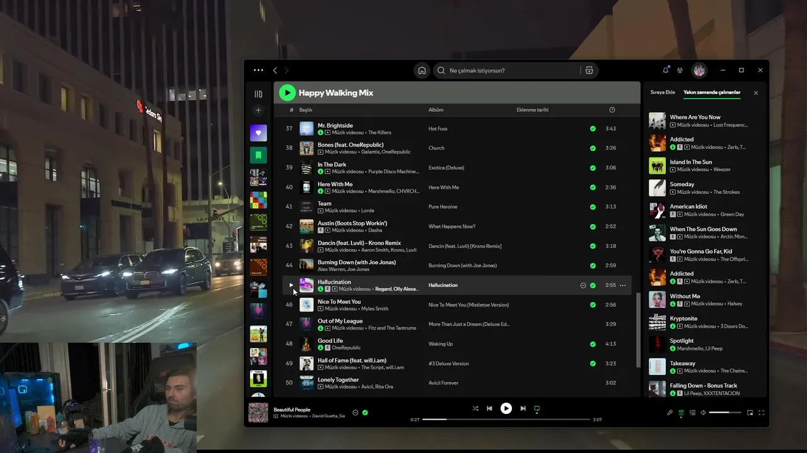Open the Pure Heroine album link
Image resolution: width=807 pixels, height=453 pixels.
tap(443, 207)
